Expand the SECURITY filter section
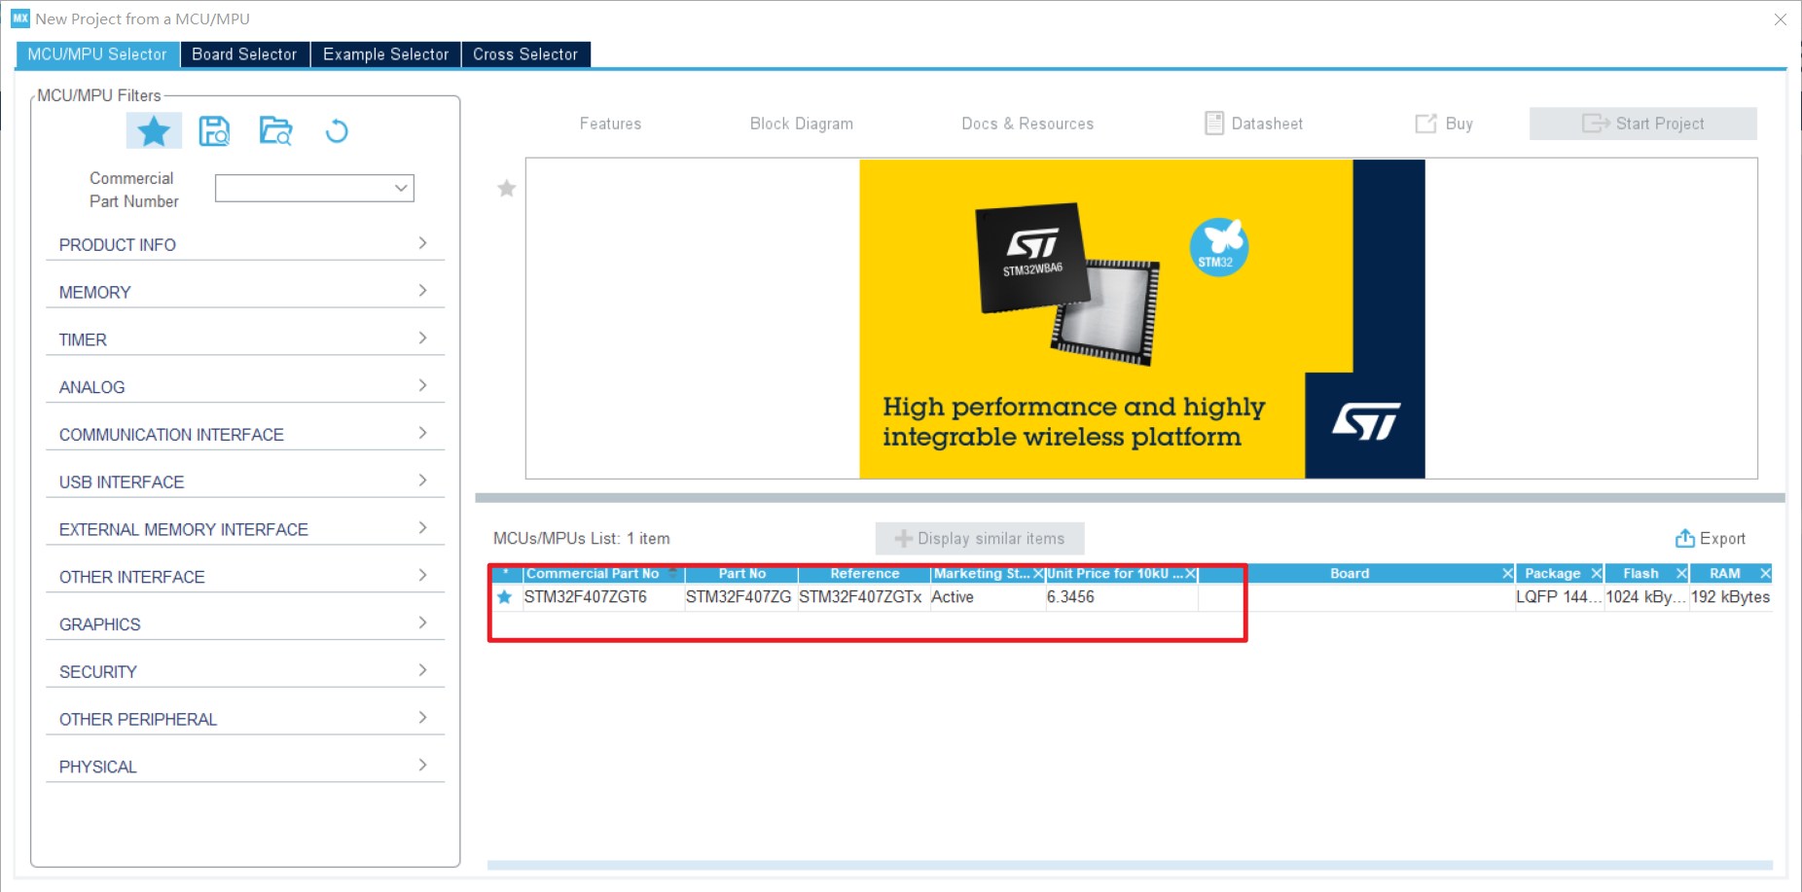This screenshot has height=892, width=1802. [245, 671]
